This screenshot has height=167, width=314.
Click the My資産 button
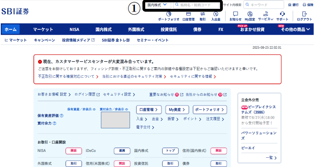(x=177, y=109)
